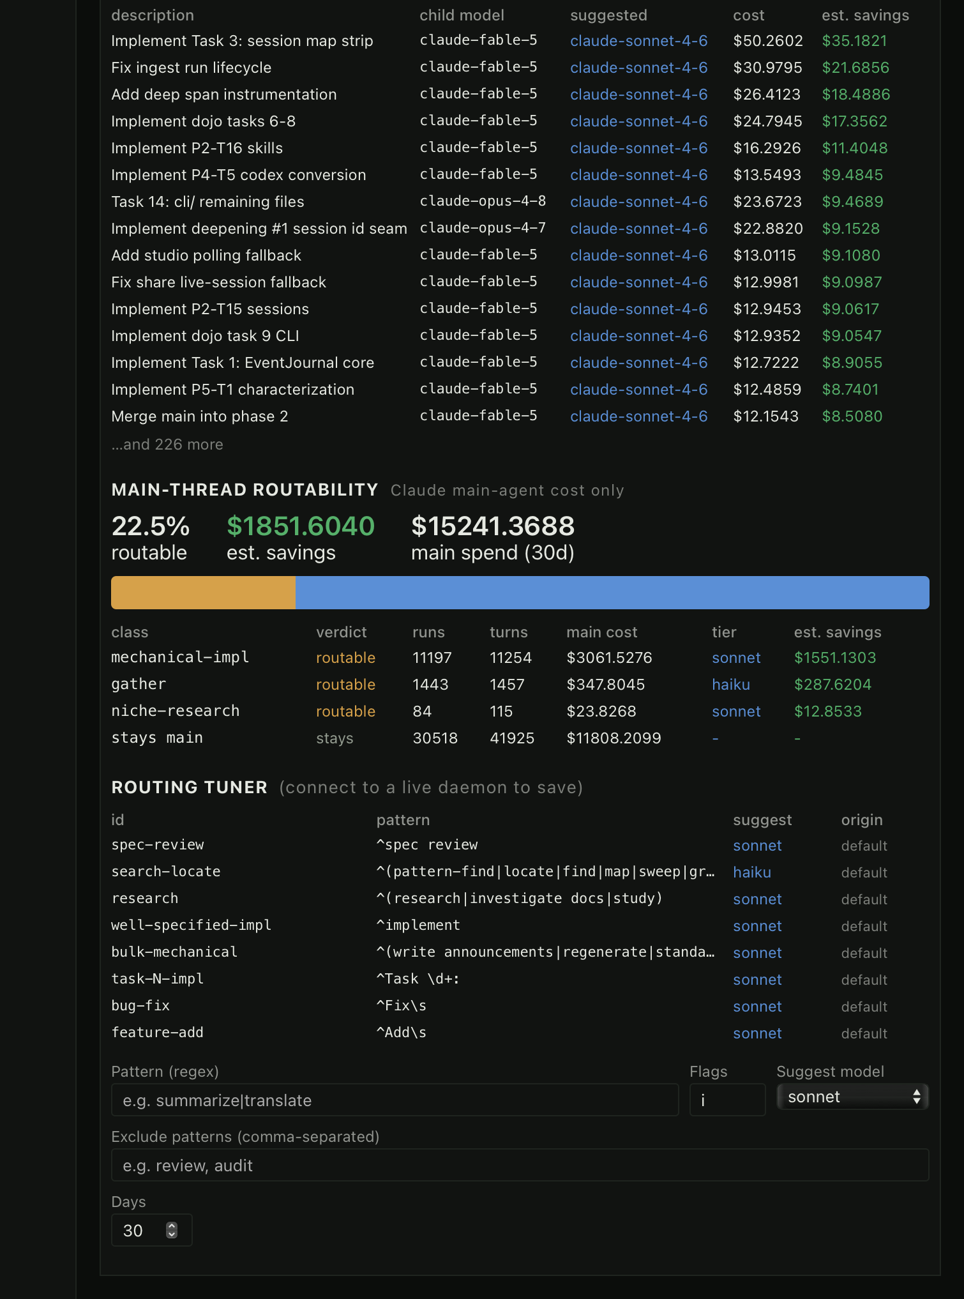Click haiku suggestion for search-locate rule
The height and width of the screenshot is (1299, 964).
(x=752, y=872)
